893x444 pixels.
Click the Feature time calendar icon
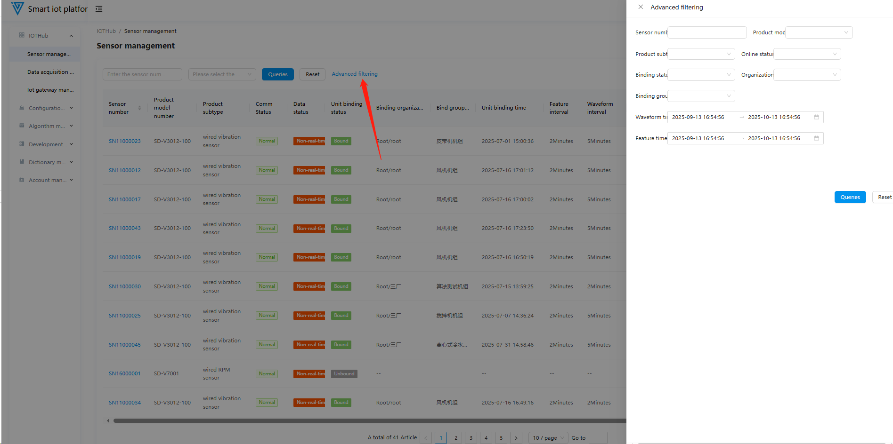(816, 138)
